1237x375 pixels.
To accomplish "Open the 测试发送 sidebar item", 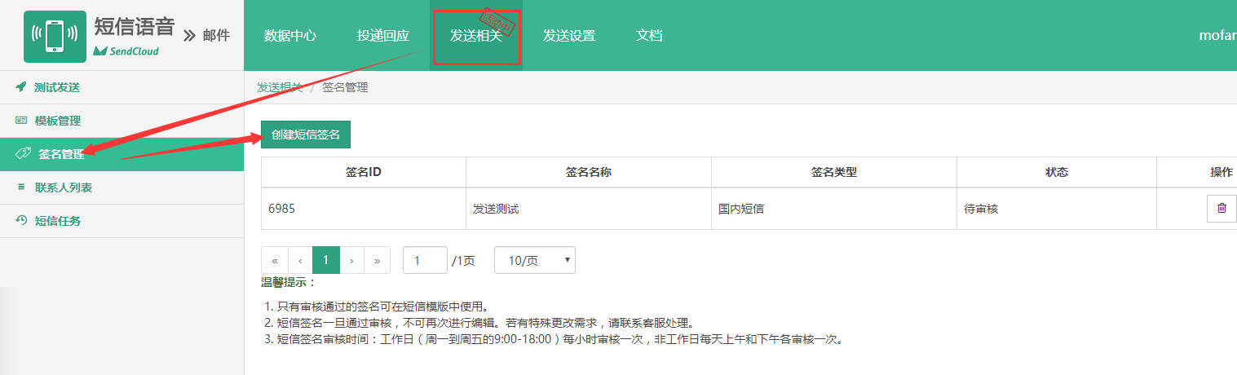I will coord(121,87).
